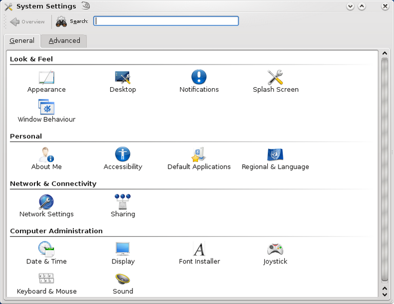Click the scrollbar bottom down arrow
This screenshot has width=394, height=304.
[385, 294]
